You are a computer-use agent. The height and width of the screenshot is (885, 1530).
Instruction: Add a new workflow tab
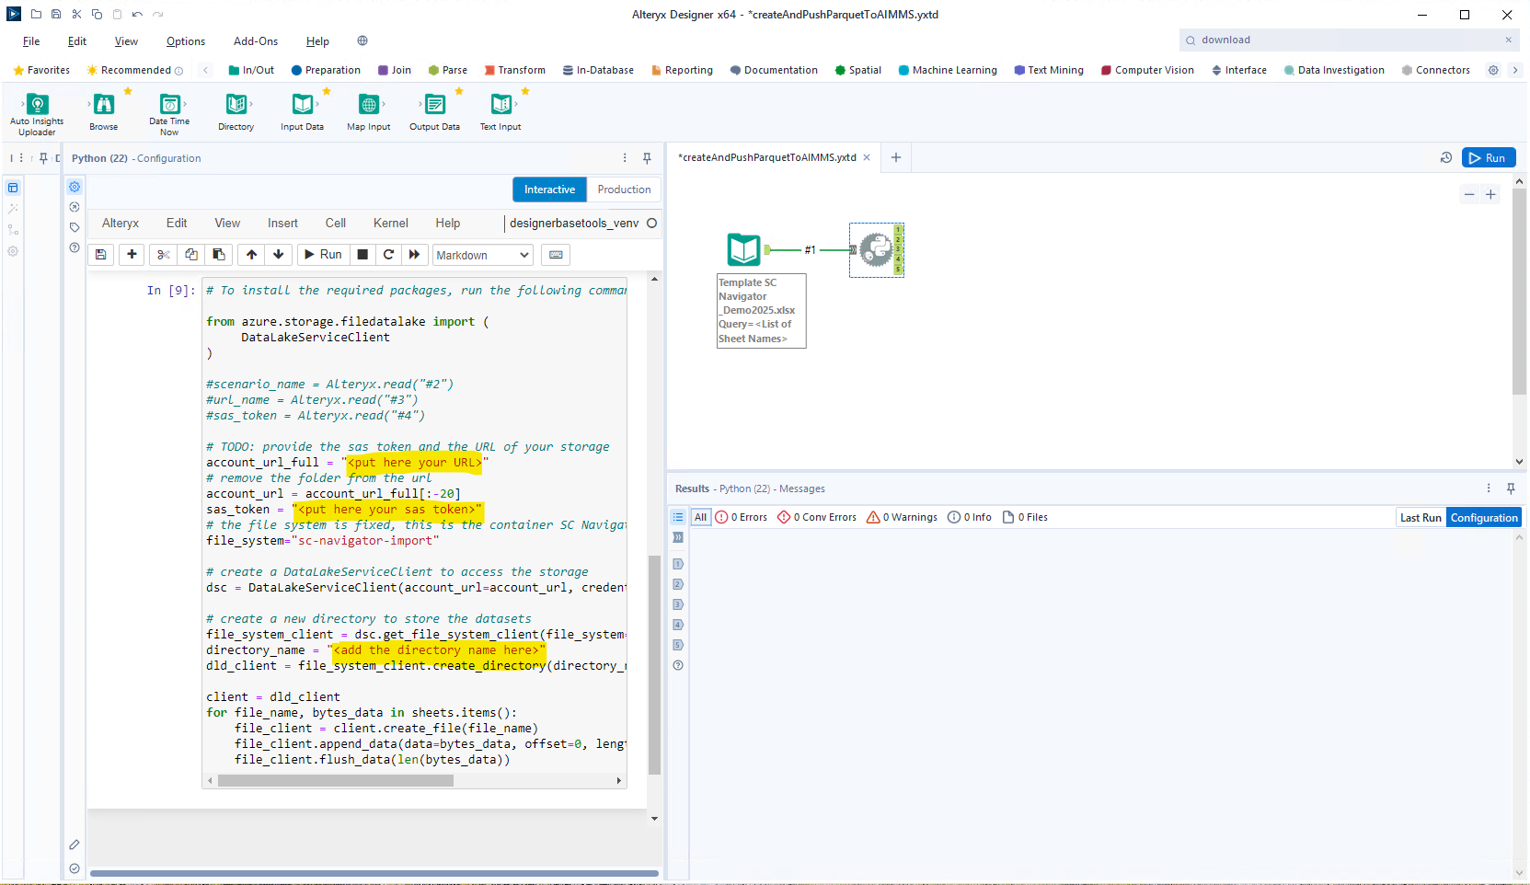click(896, 157)
